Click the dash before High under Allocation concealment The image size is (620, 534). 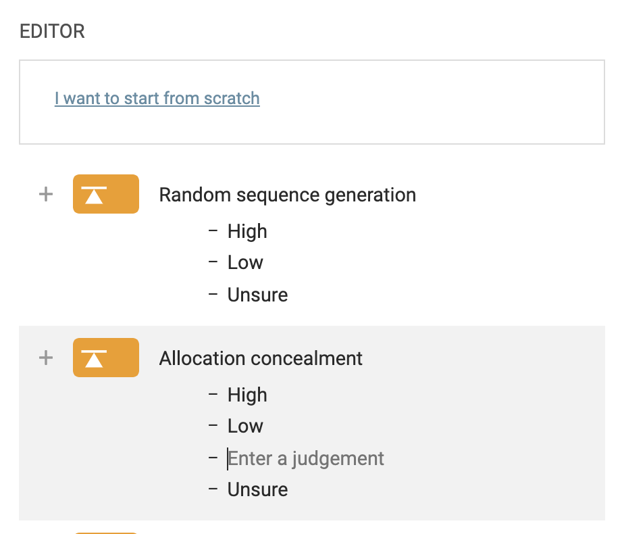pyautogui.click(x=213, y=395)
